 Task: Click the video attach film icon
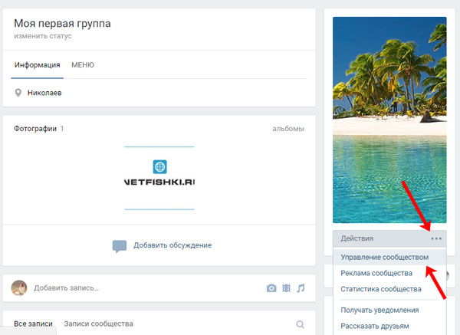[286, 288]
